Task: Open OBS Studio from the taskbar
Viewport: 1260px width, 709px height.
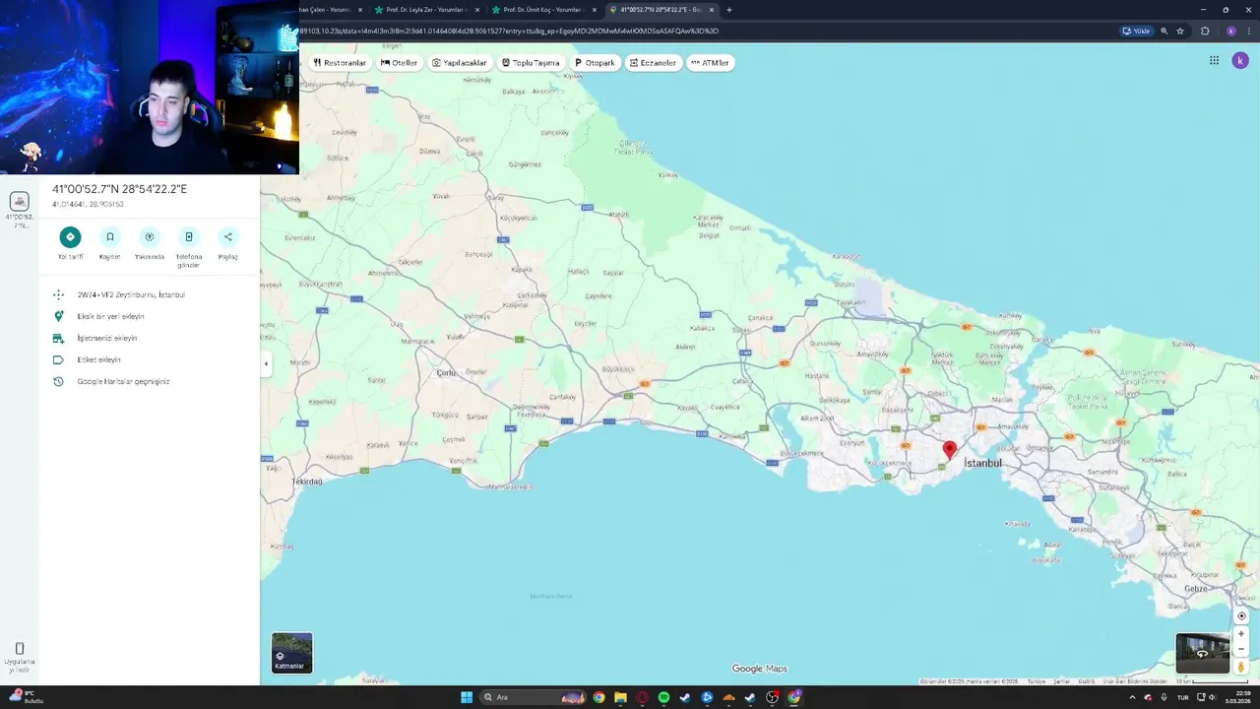Action: click(772, 697)
